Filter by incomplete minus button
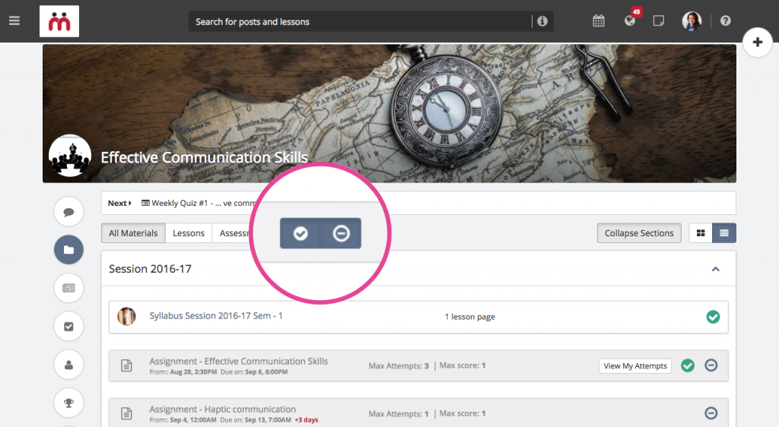The image size is (779, 427). click(x=341, y=233)
